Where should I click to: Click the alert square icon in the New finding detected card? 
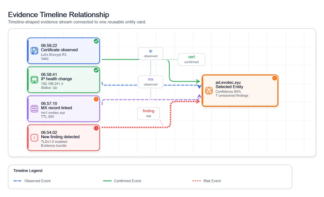34,138
